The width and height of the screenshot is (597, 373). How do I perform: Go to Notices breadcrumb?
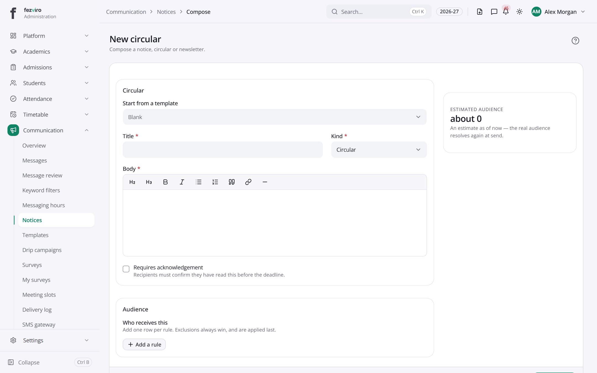166,12
